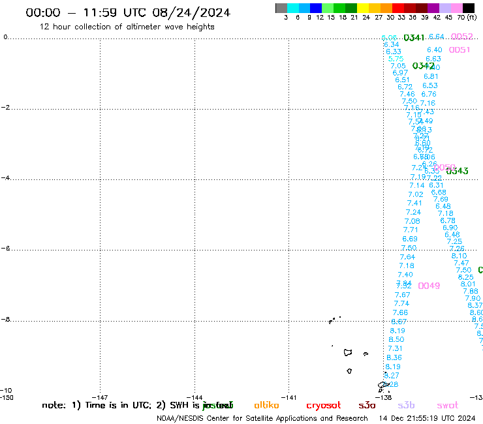Click the NOAA/NESDIS credit line
Image resolution: width=483 pixels, height=424 pixels.
pyautogui.click(x=262, y=419)
